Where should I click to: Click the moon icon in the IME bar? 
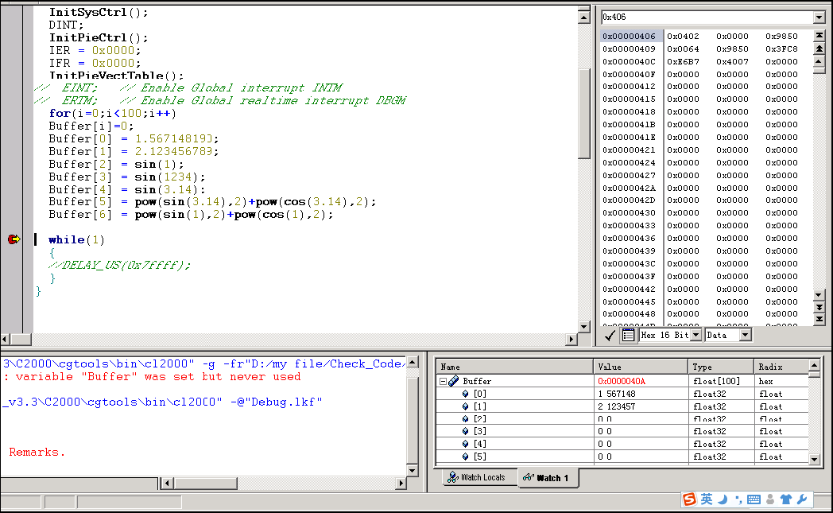(723, 499)
